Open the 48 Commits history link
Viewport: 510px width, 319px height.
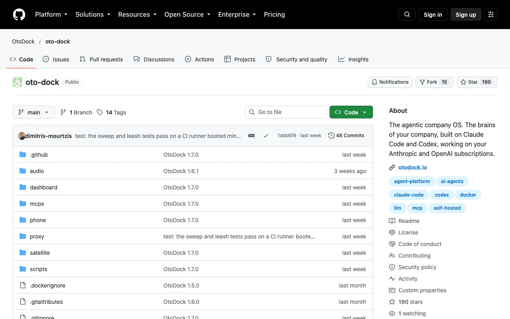click(346, 136)
